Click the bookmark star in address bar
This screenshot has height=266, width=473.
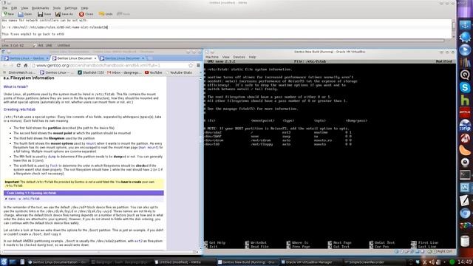(x=191, y=65)
